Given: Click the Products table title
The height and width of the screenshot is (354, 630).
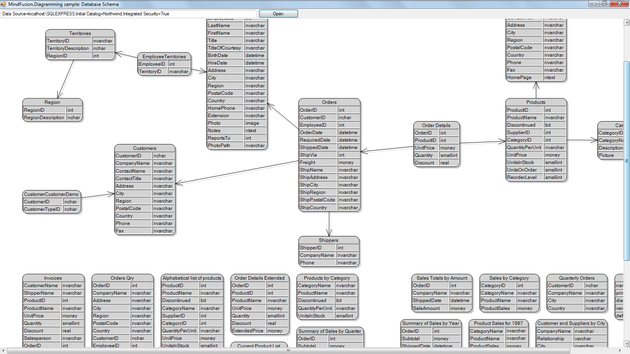Looking at the screenshot, I should coord(535,102).
